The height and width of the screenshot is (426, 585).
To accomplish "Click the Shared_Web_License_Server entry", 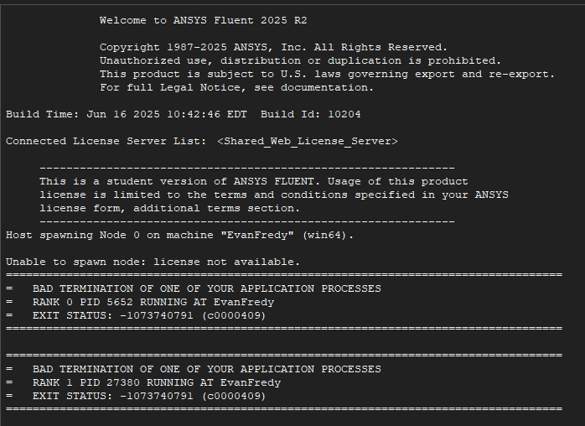I will pos(308,141).
